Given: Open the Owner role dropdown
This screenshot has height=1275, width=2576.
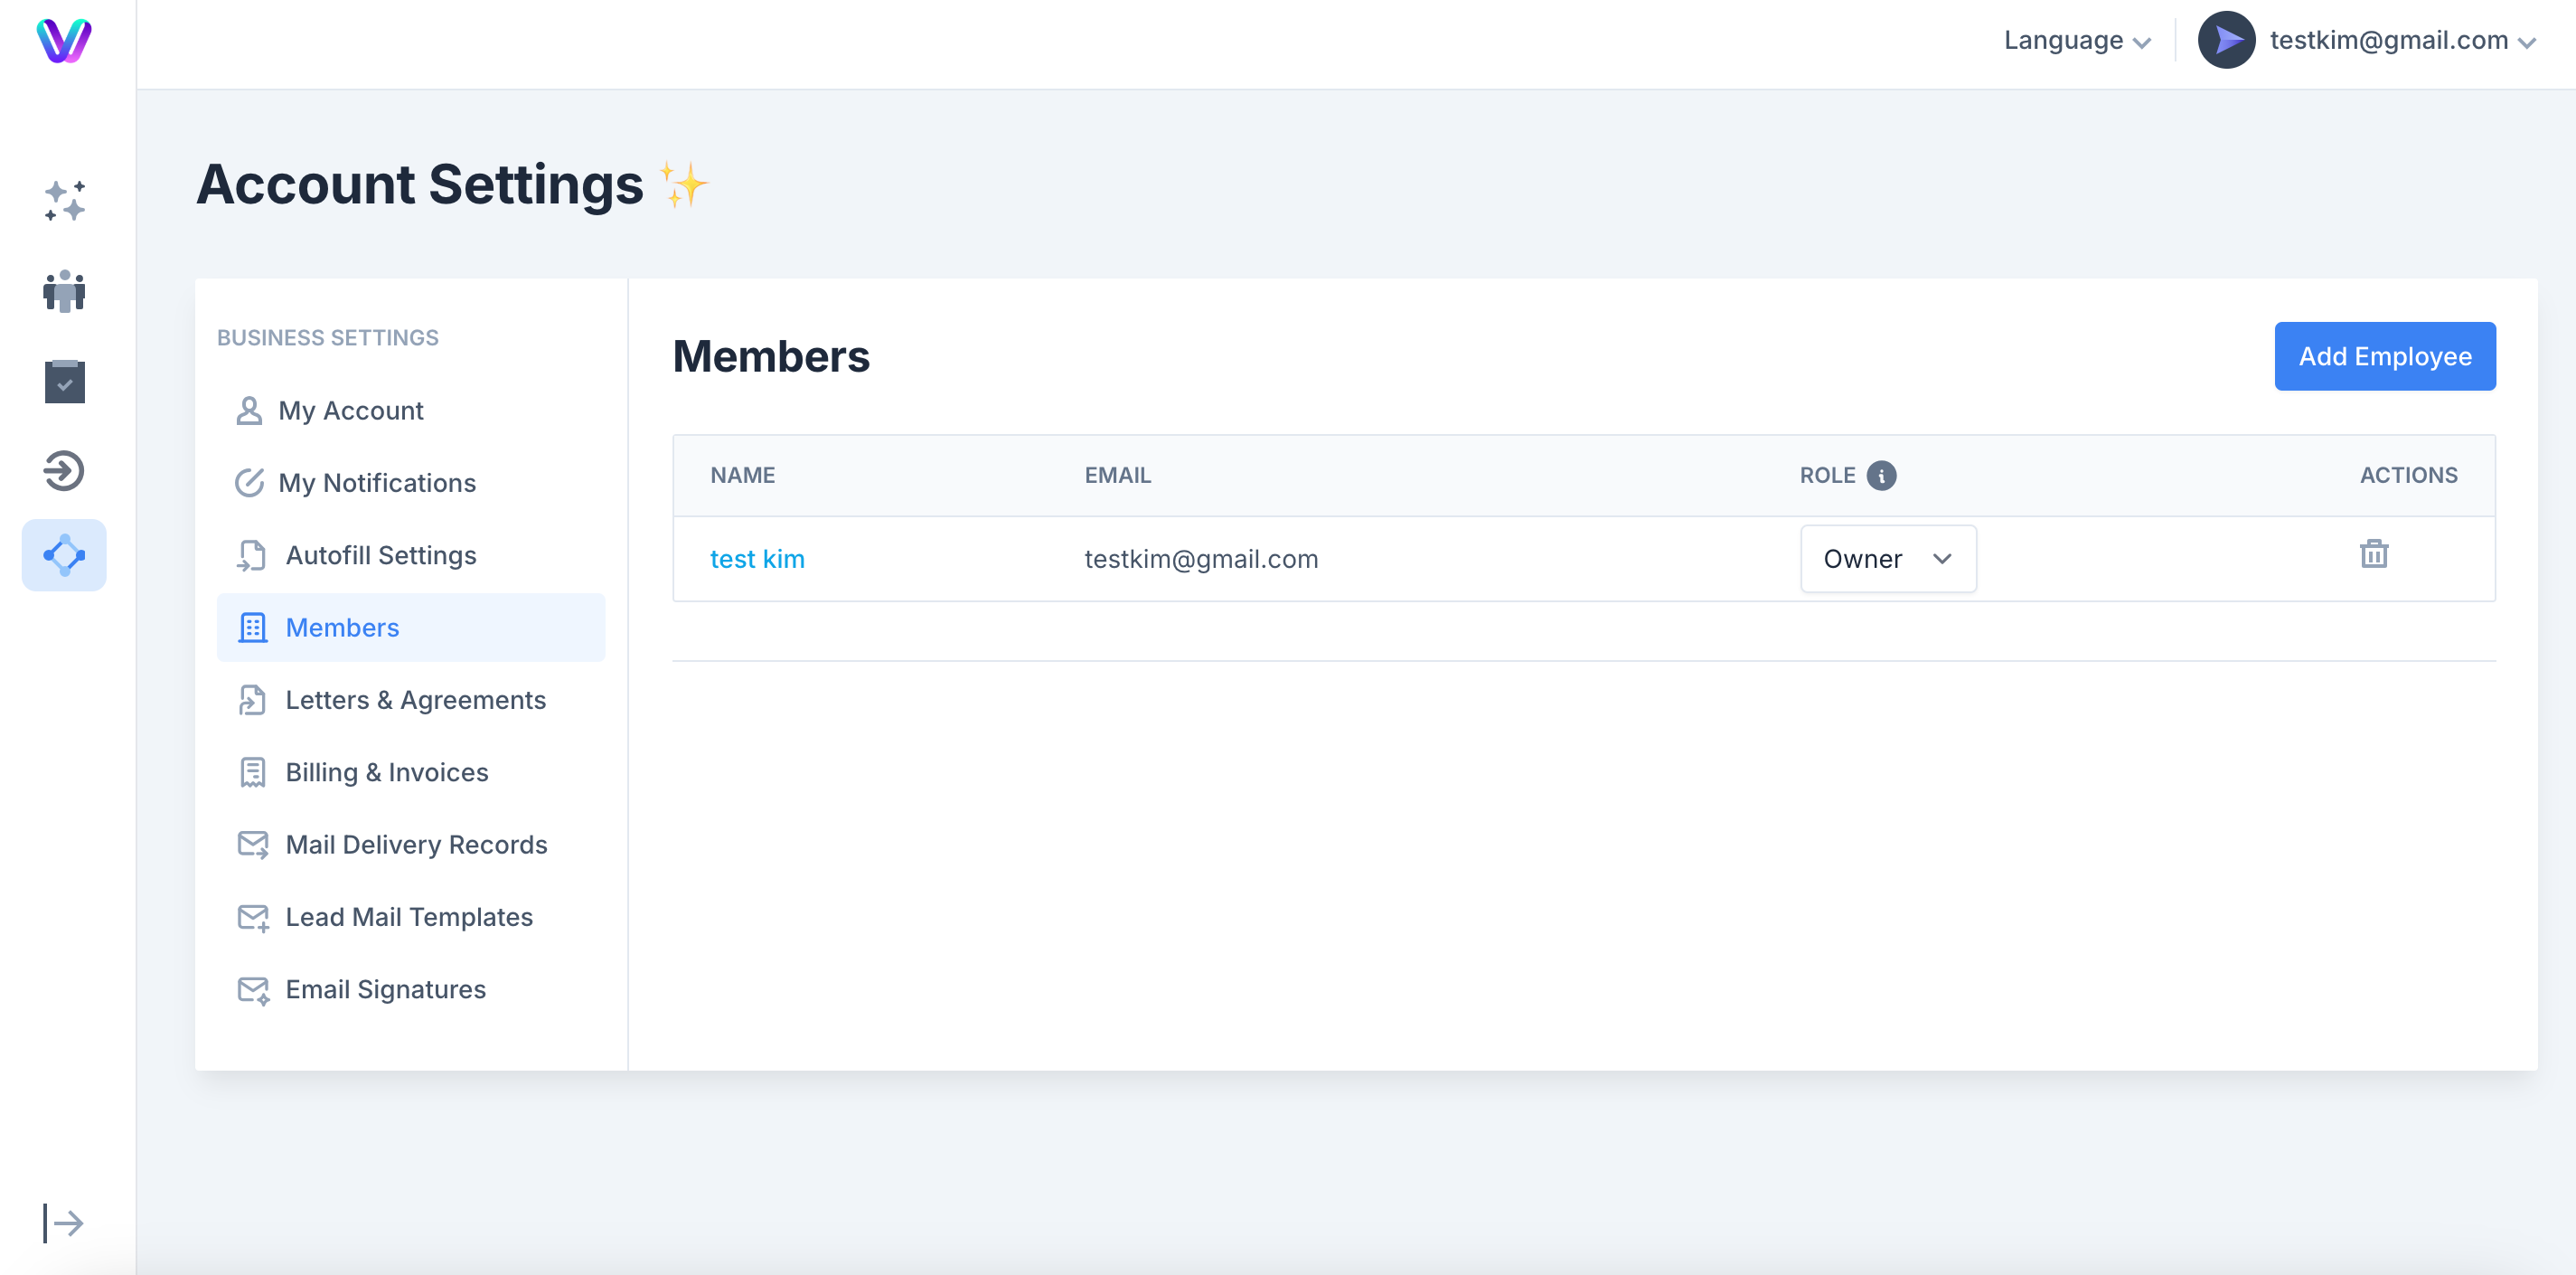Looking at the screenshot, I should (1888, 559).
